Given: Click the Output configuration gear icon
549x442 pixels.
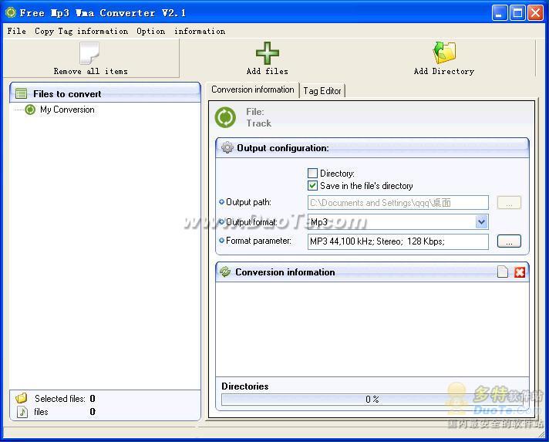Looking at the screenshot, I should (x=227, y=148).
